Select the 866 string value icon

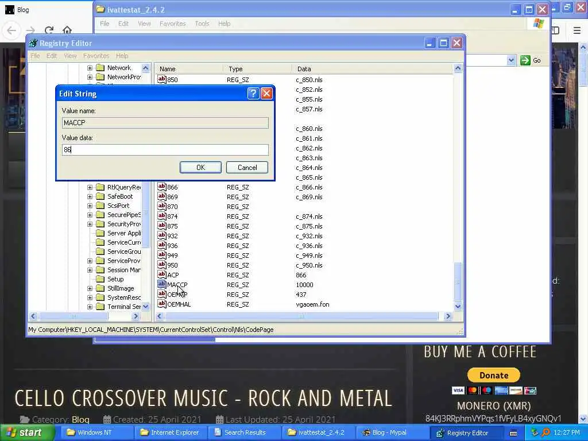[161, 187]
